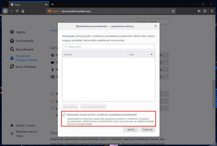
Task: Toggle the unchecked checkbox below the checked privacy checkboxes
Action: coord(53,115)
